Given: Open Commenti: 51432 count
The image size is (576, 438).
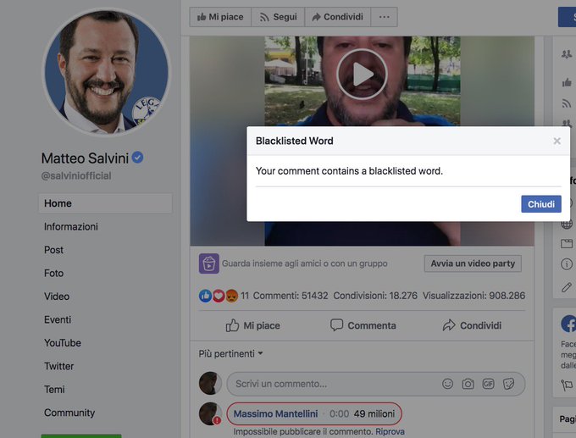Looking at the screenshot, I should click(291, 296).
